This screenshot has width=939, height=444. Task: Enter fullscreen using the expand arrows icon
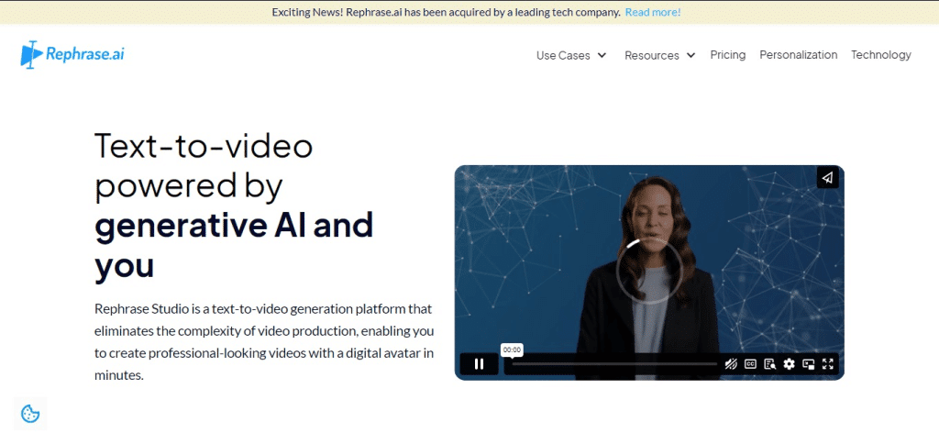pos(828,363)
